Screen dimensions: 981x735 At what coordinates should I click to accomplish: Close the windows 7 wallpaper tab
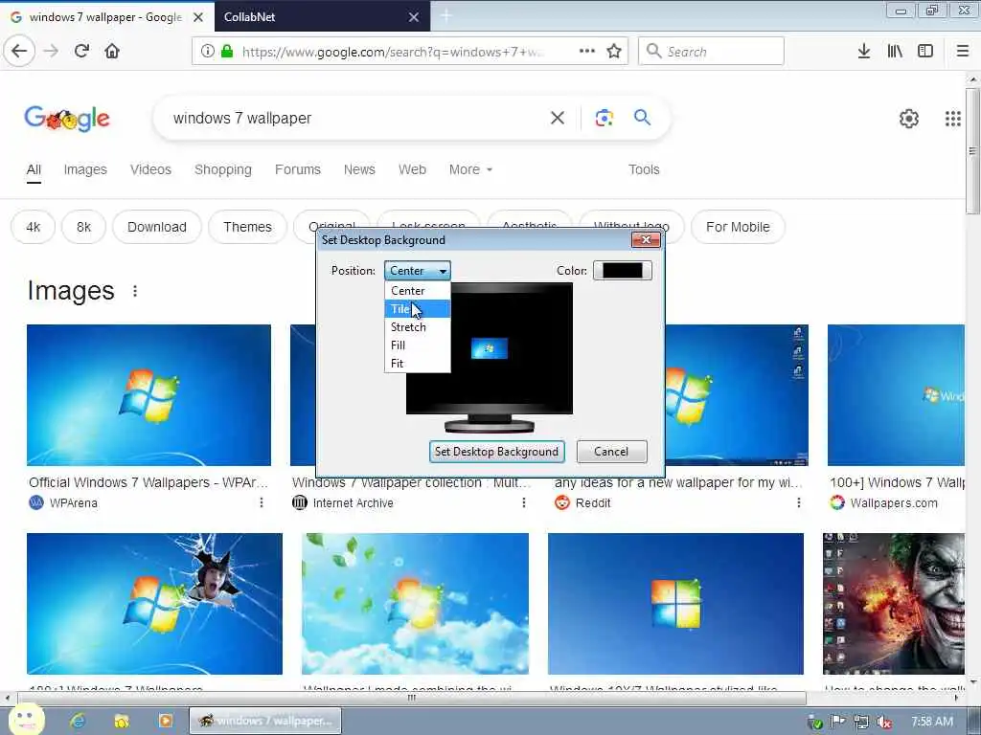(x=198, y=17)
